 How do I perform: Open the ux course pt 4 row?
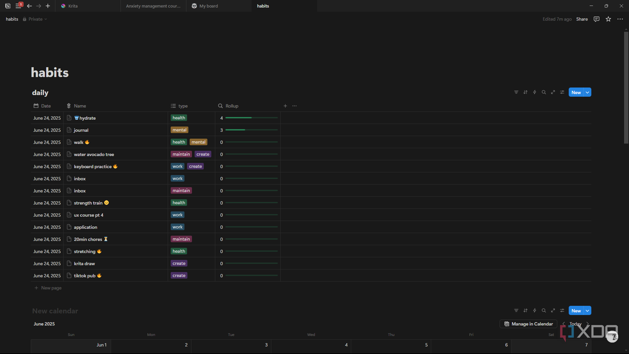pos(88,215)
